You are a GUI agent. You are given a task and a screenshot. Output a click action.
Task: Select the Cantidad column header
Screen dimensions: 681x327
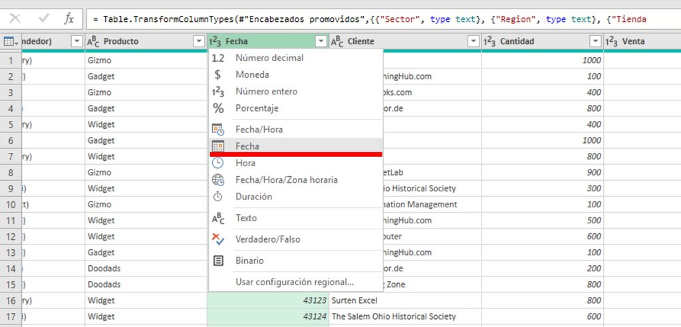pos(542,42)
